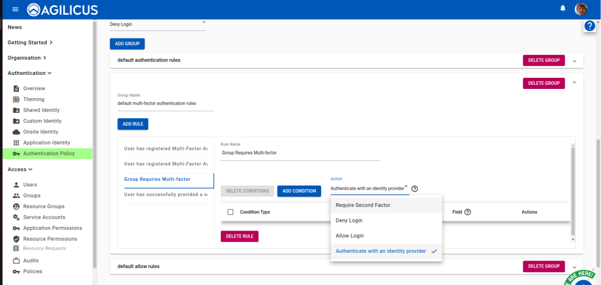Click the notifications bell icon

coord(563,9)
